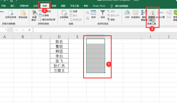Viewport: 177px width, 102px height.
Task: Switch to 公式 Formulas tab
Action: point(36,6)
